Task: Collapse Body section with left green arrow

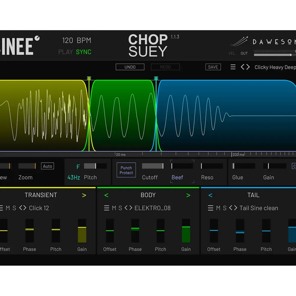Action: click(x=106, y=195)
